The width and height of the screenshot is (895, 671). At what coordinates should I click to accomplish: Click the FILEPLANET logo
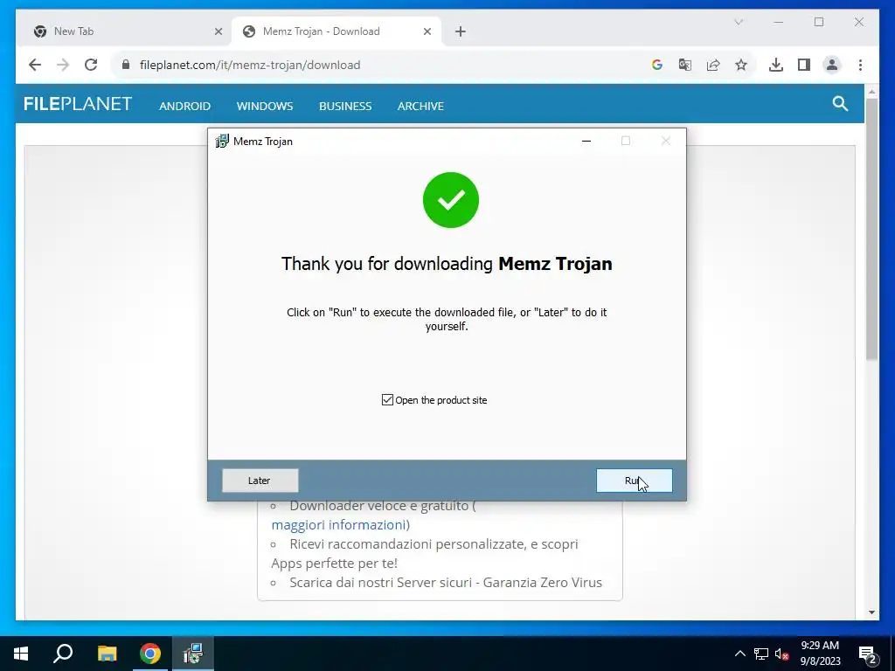[x=78, y=104]
